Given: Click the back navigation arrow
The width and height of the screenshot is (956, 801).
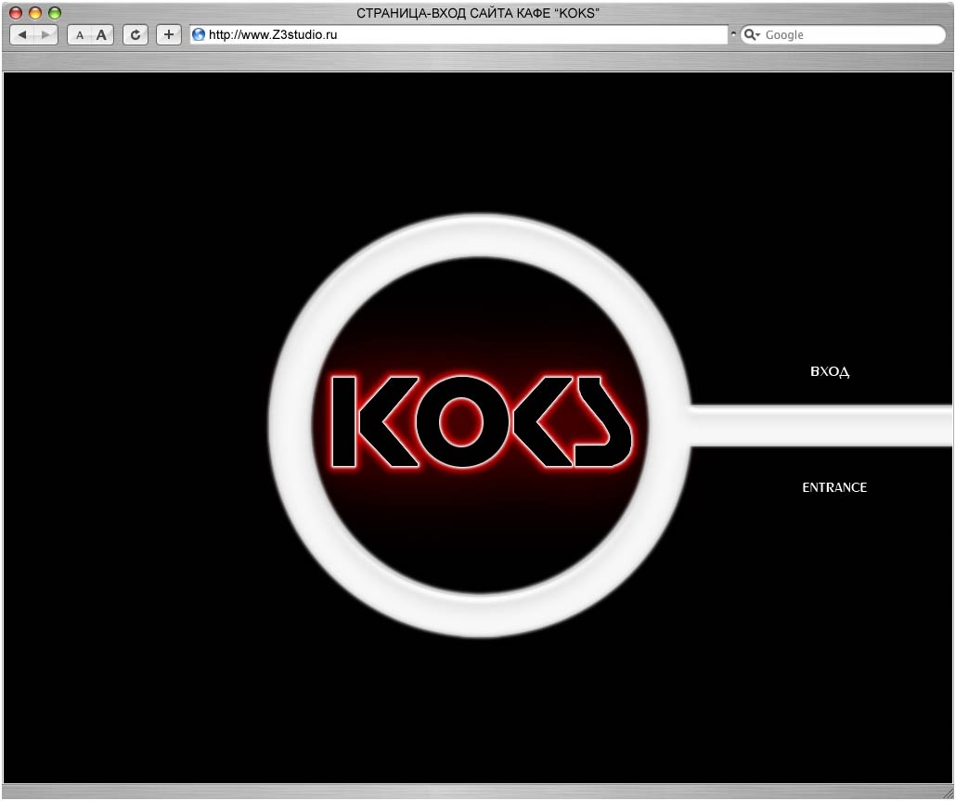Looking at the screenshot, I should click(x=22, y=34).
